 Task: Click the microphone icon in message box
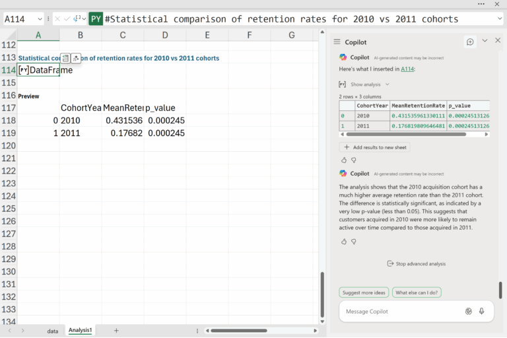pyautogui.click(x=482, y=311)
